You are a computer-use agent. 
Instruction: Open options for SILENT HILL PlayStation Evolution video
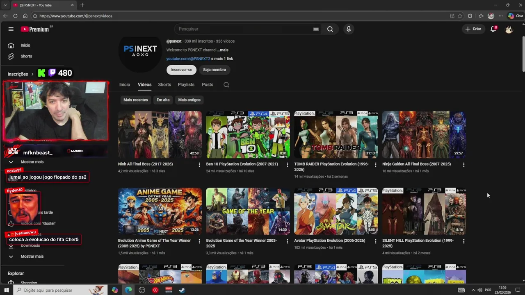click(x=463, y=241)
